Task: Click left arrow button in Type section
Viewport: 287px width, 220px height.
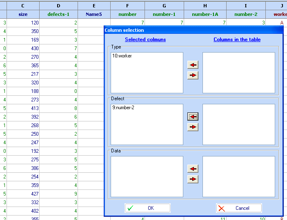Action: 193,65
